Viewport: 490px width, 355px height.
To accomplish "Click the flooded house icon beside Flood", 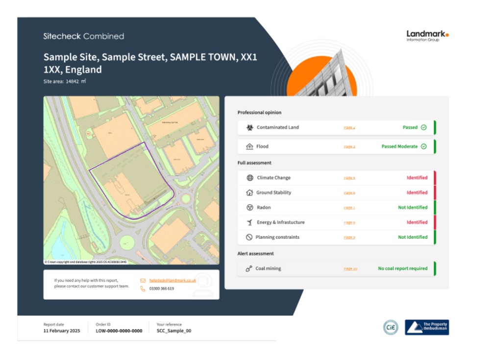I will [x=249, y=146].
